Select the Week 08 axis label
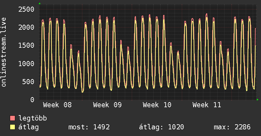The image size is (261, 136). 57,105
